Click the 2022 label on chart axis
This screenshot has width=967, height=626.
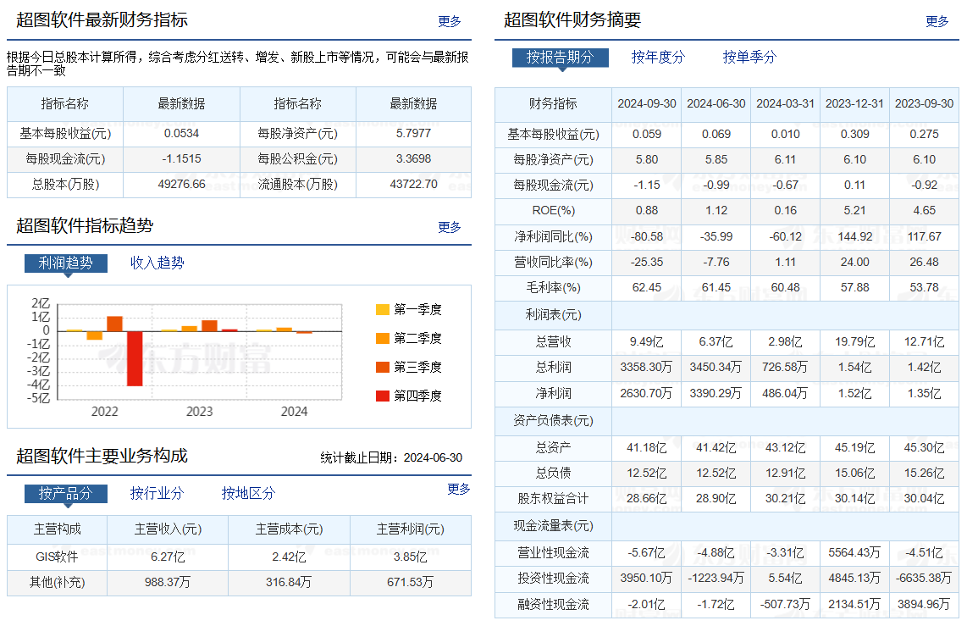[104, 412]
